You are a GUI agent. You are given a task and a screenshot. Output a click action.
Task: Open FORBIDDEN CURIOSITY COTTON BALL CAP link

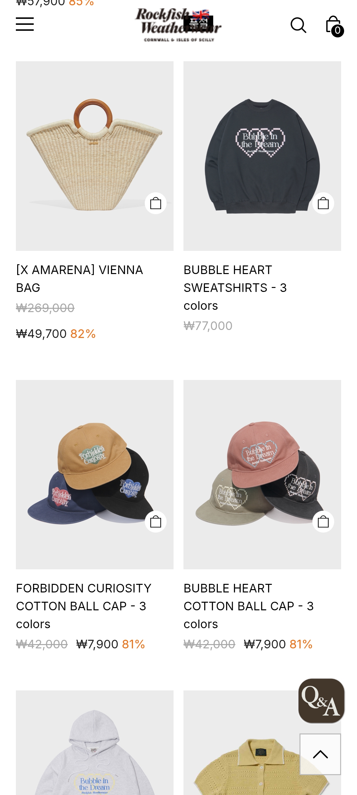pos(84,606)
